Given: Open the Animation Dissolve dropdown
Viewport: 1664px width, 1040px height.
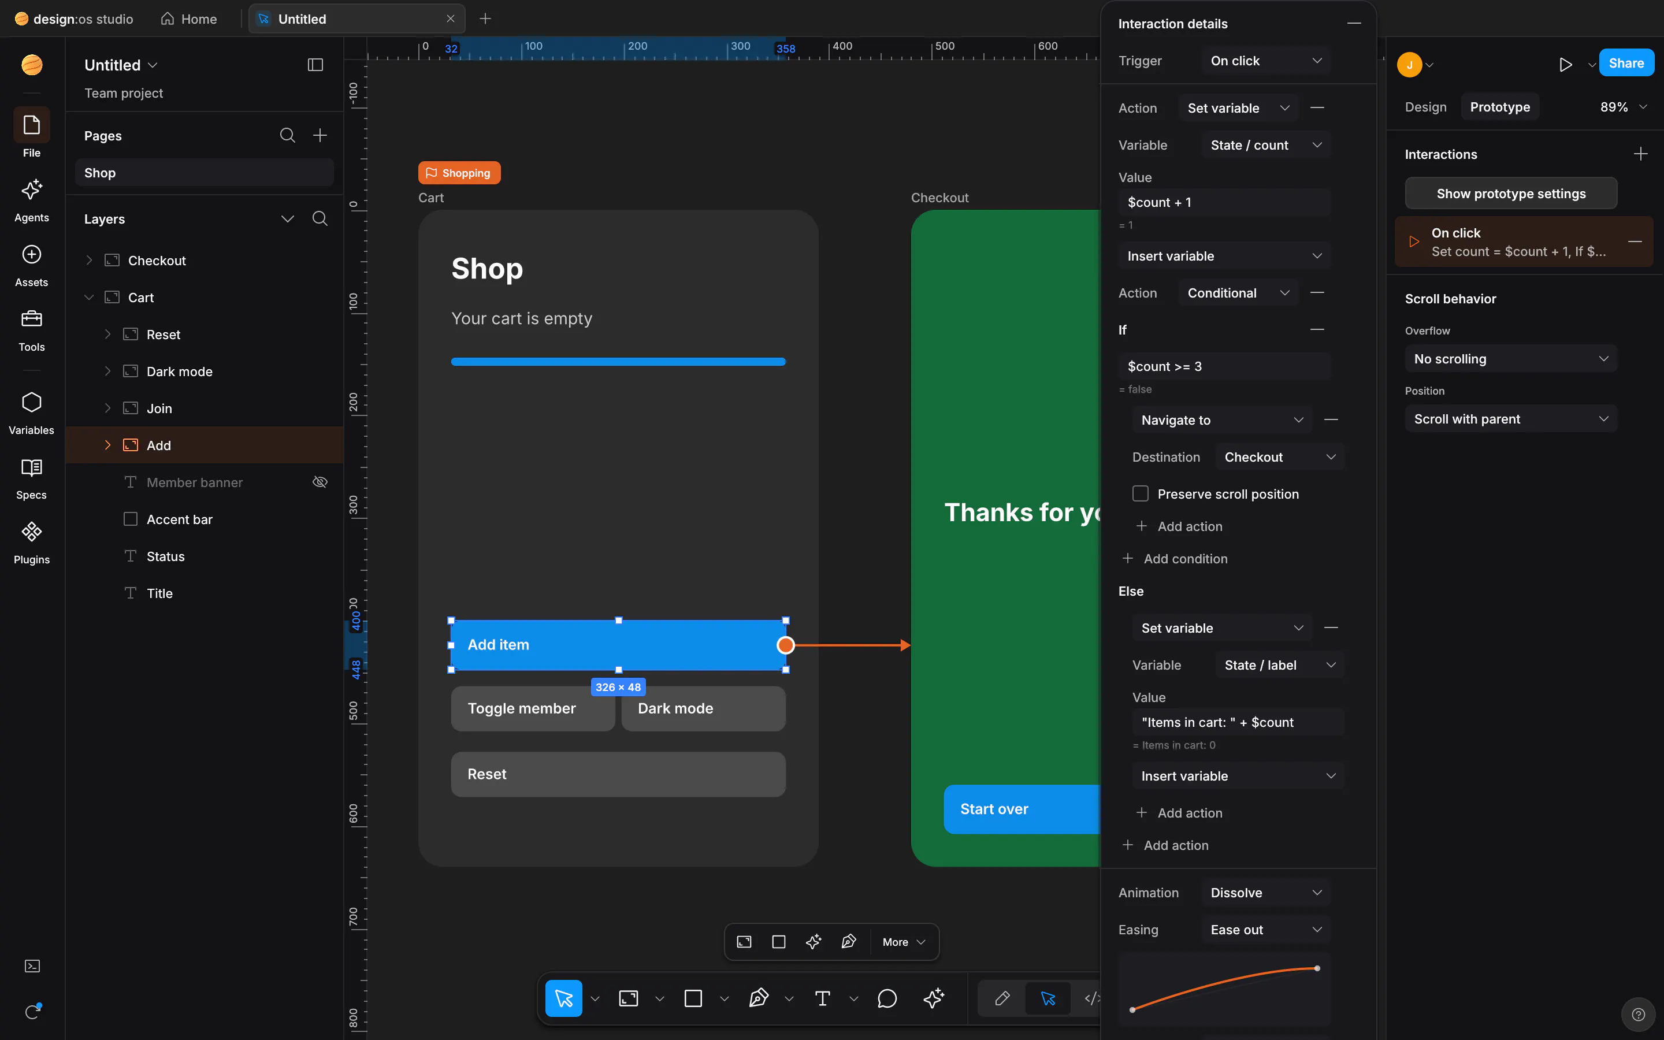Looking at the screenshot, I should click(1265, 893).
